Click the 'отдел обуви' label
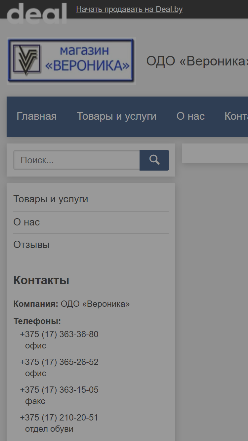248x441 pixels. coord(49,429)
